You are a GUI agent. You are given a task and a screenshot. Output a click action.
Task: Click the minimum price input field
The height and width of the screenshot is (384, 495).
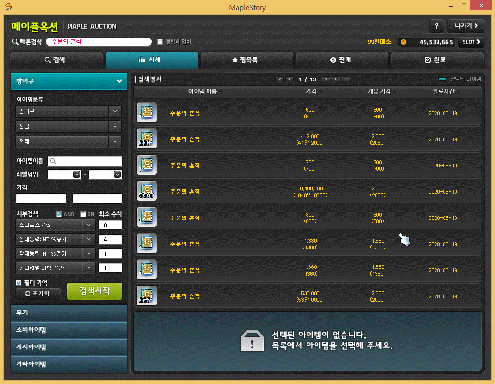[41, 198]
